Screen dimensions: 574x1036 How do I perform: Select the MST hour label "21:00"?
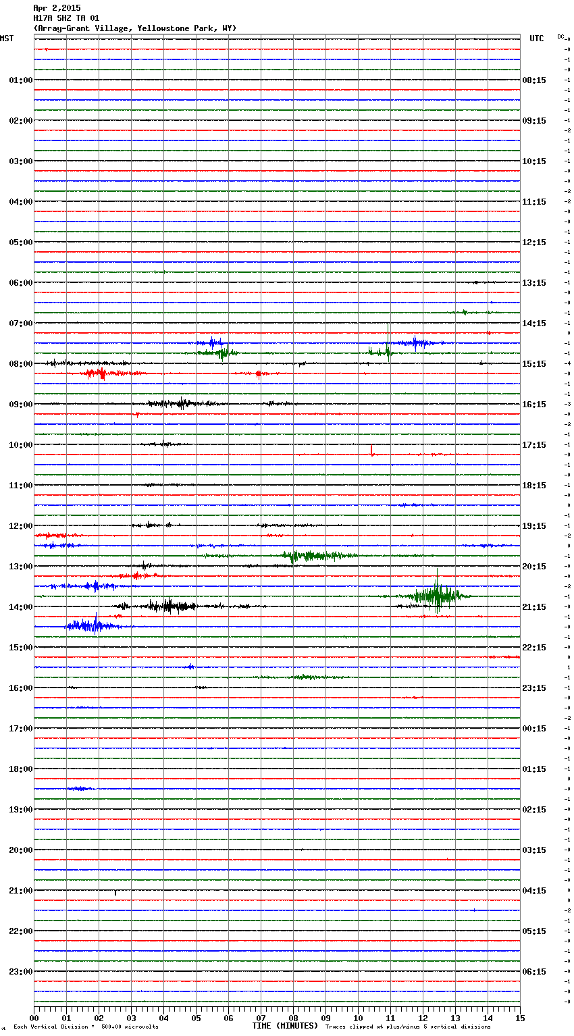click(x=21, y=891)
